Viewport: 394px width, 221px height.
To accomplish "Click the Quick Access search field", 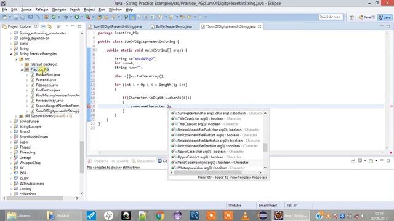I will point(331,17).
